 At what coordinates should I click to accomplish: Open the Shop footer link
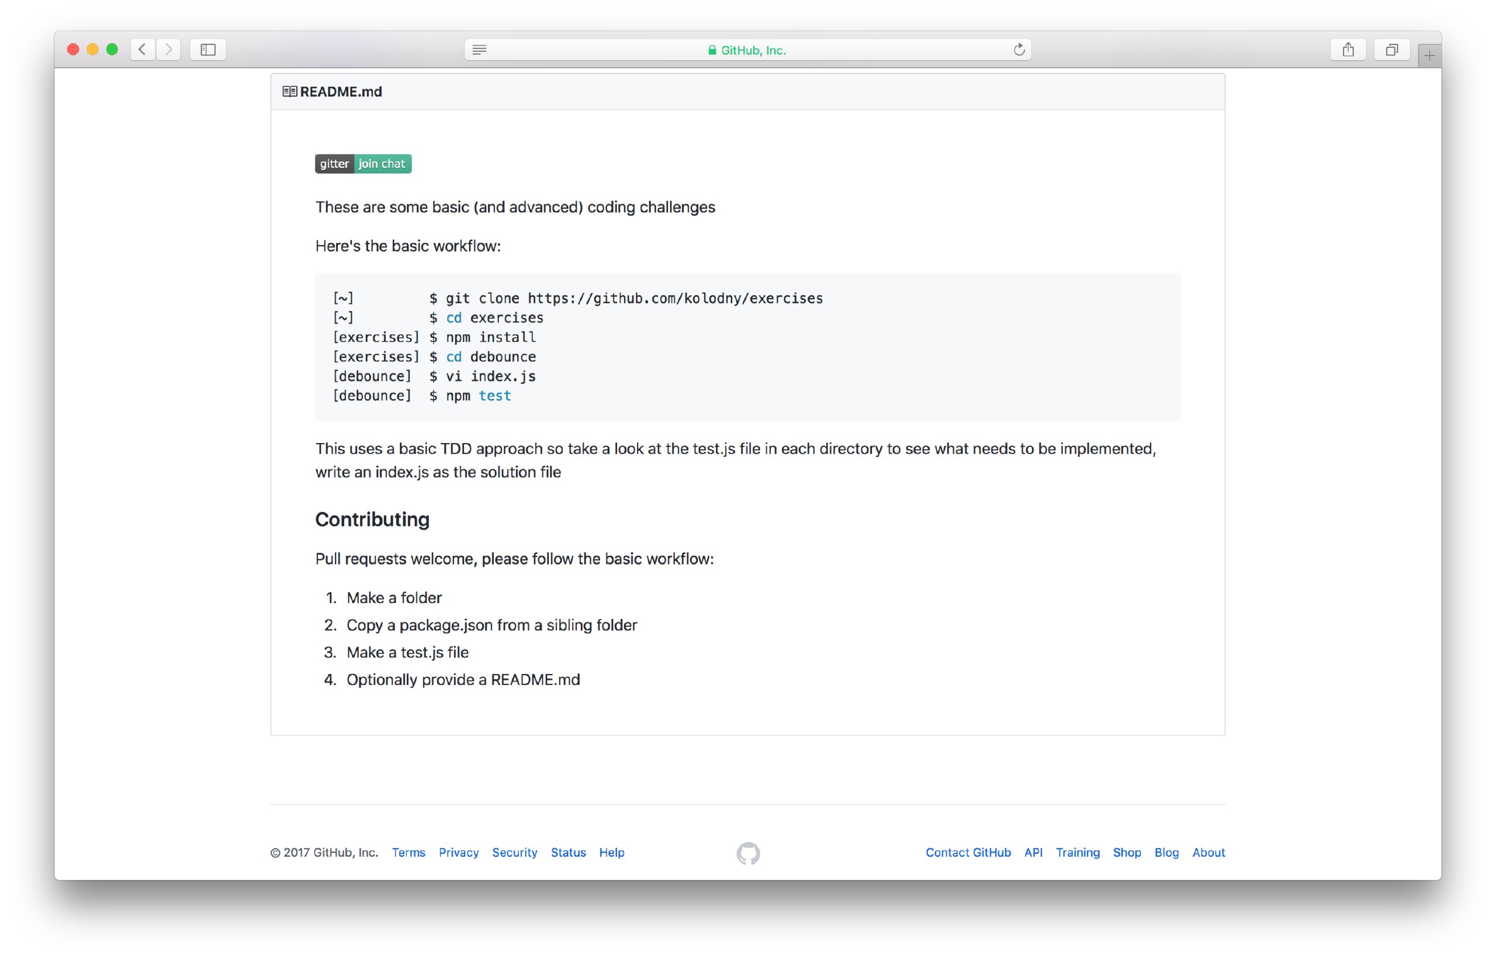coord(1127,852)
